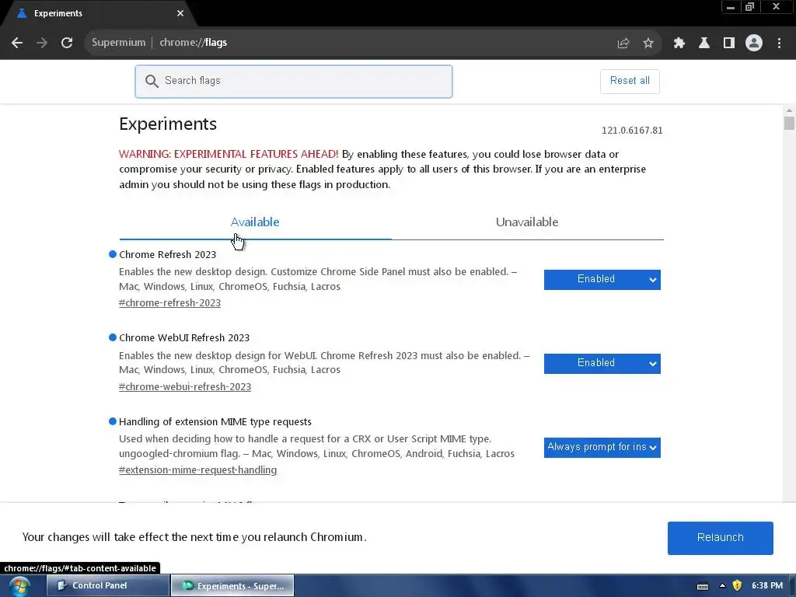Click the 6:38 PM system clock
Image resolution: width=796 pixels, height=597 pixels.
coord(767,586)
